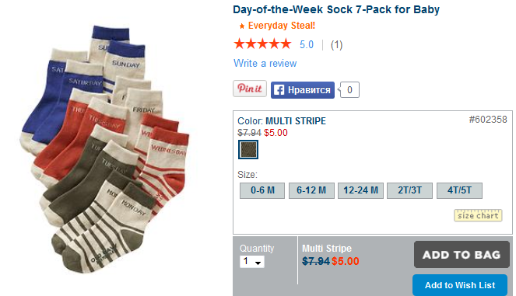Image resolution: width=516 pixels, height=296 pixels.
Task: Click the Everyday Steal star badge
Action: pos(242,26)
